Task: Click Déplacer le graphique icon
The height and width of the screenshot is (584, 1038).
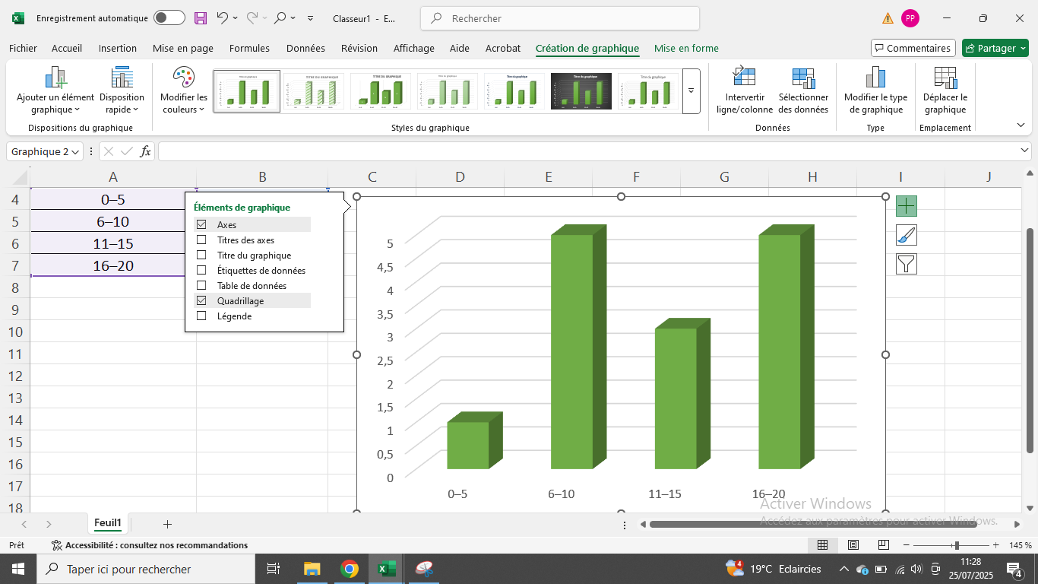Action: click(945, 78)
